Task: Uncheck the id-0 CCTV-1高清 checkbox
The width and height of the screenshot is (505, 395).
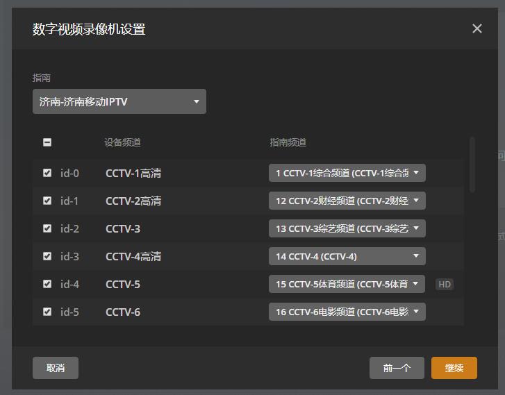Action: [47, 173]
